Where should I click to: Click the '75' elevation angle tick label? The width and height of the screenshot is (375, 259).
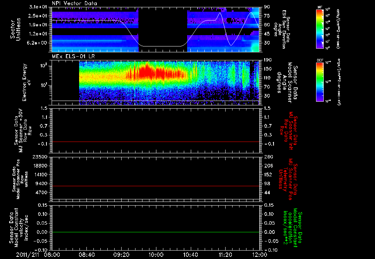267,16
